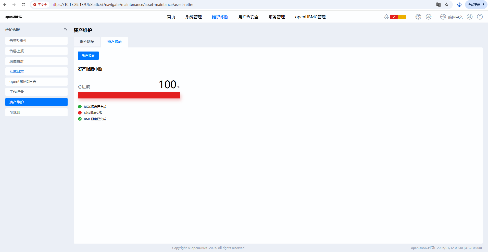Open the help question mark icon
Viewport: 488px width, 252px height.
pos(480,17)
